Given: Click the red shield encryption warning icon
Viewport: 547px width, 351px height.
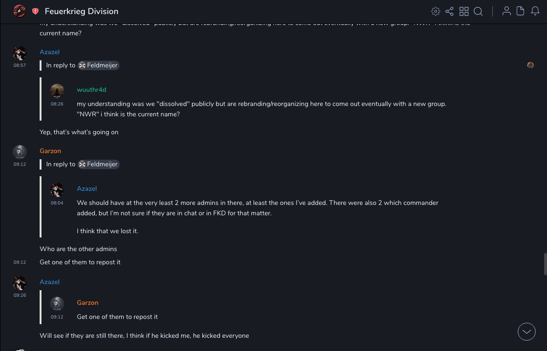Looking at the screenshot, I should 35,11.
